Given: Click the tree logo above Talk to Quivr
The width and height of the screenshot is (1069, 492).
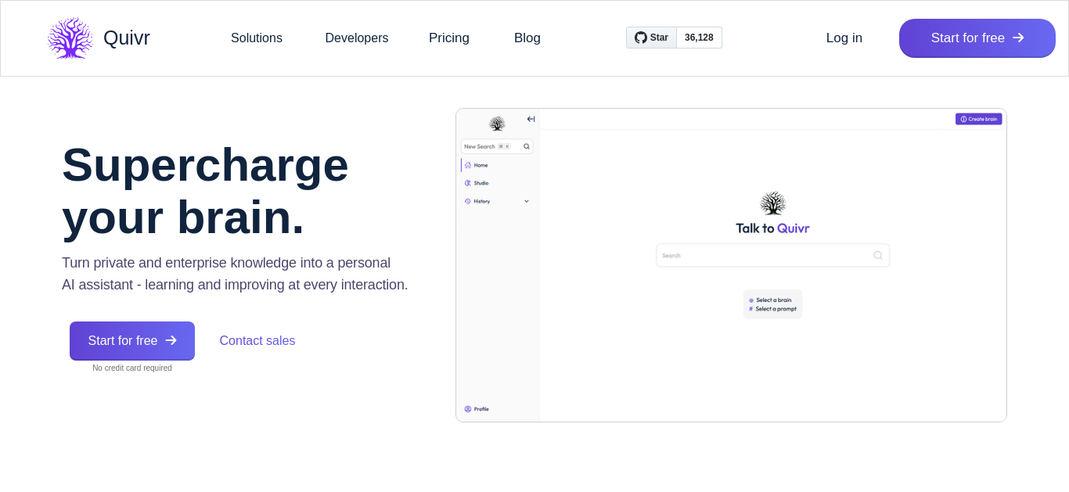Looking at the screenshot, I should click(x=773, y=203).
